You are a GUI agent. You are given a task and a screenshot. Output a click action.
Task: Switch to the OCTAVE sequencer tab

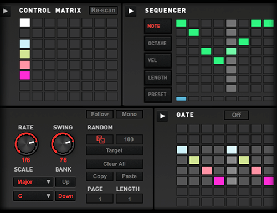158,44
